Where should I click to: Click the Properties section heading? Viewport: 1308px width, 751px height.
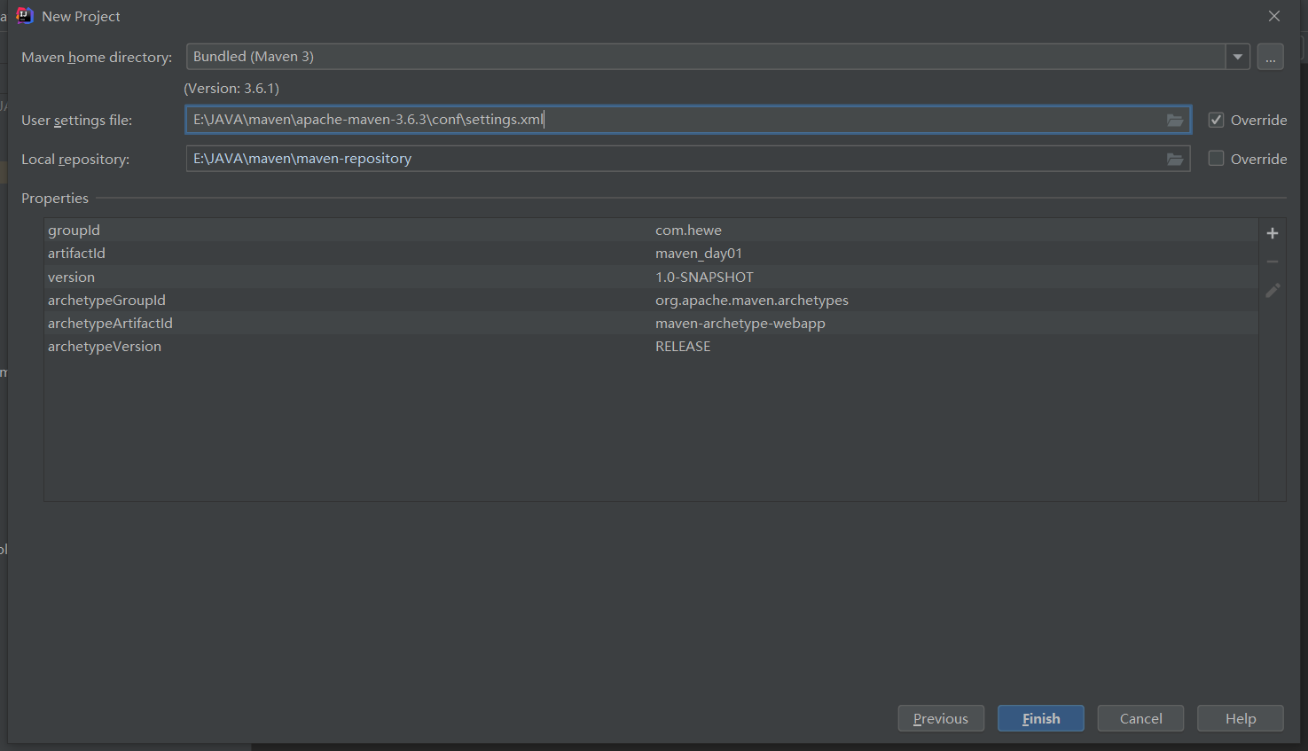coord(55,198)
